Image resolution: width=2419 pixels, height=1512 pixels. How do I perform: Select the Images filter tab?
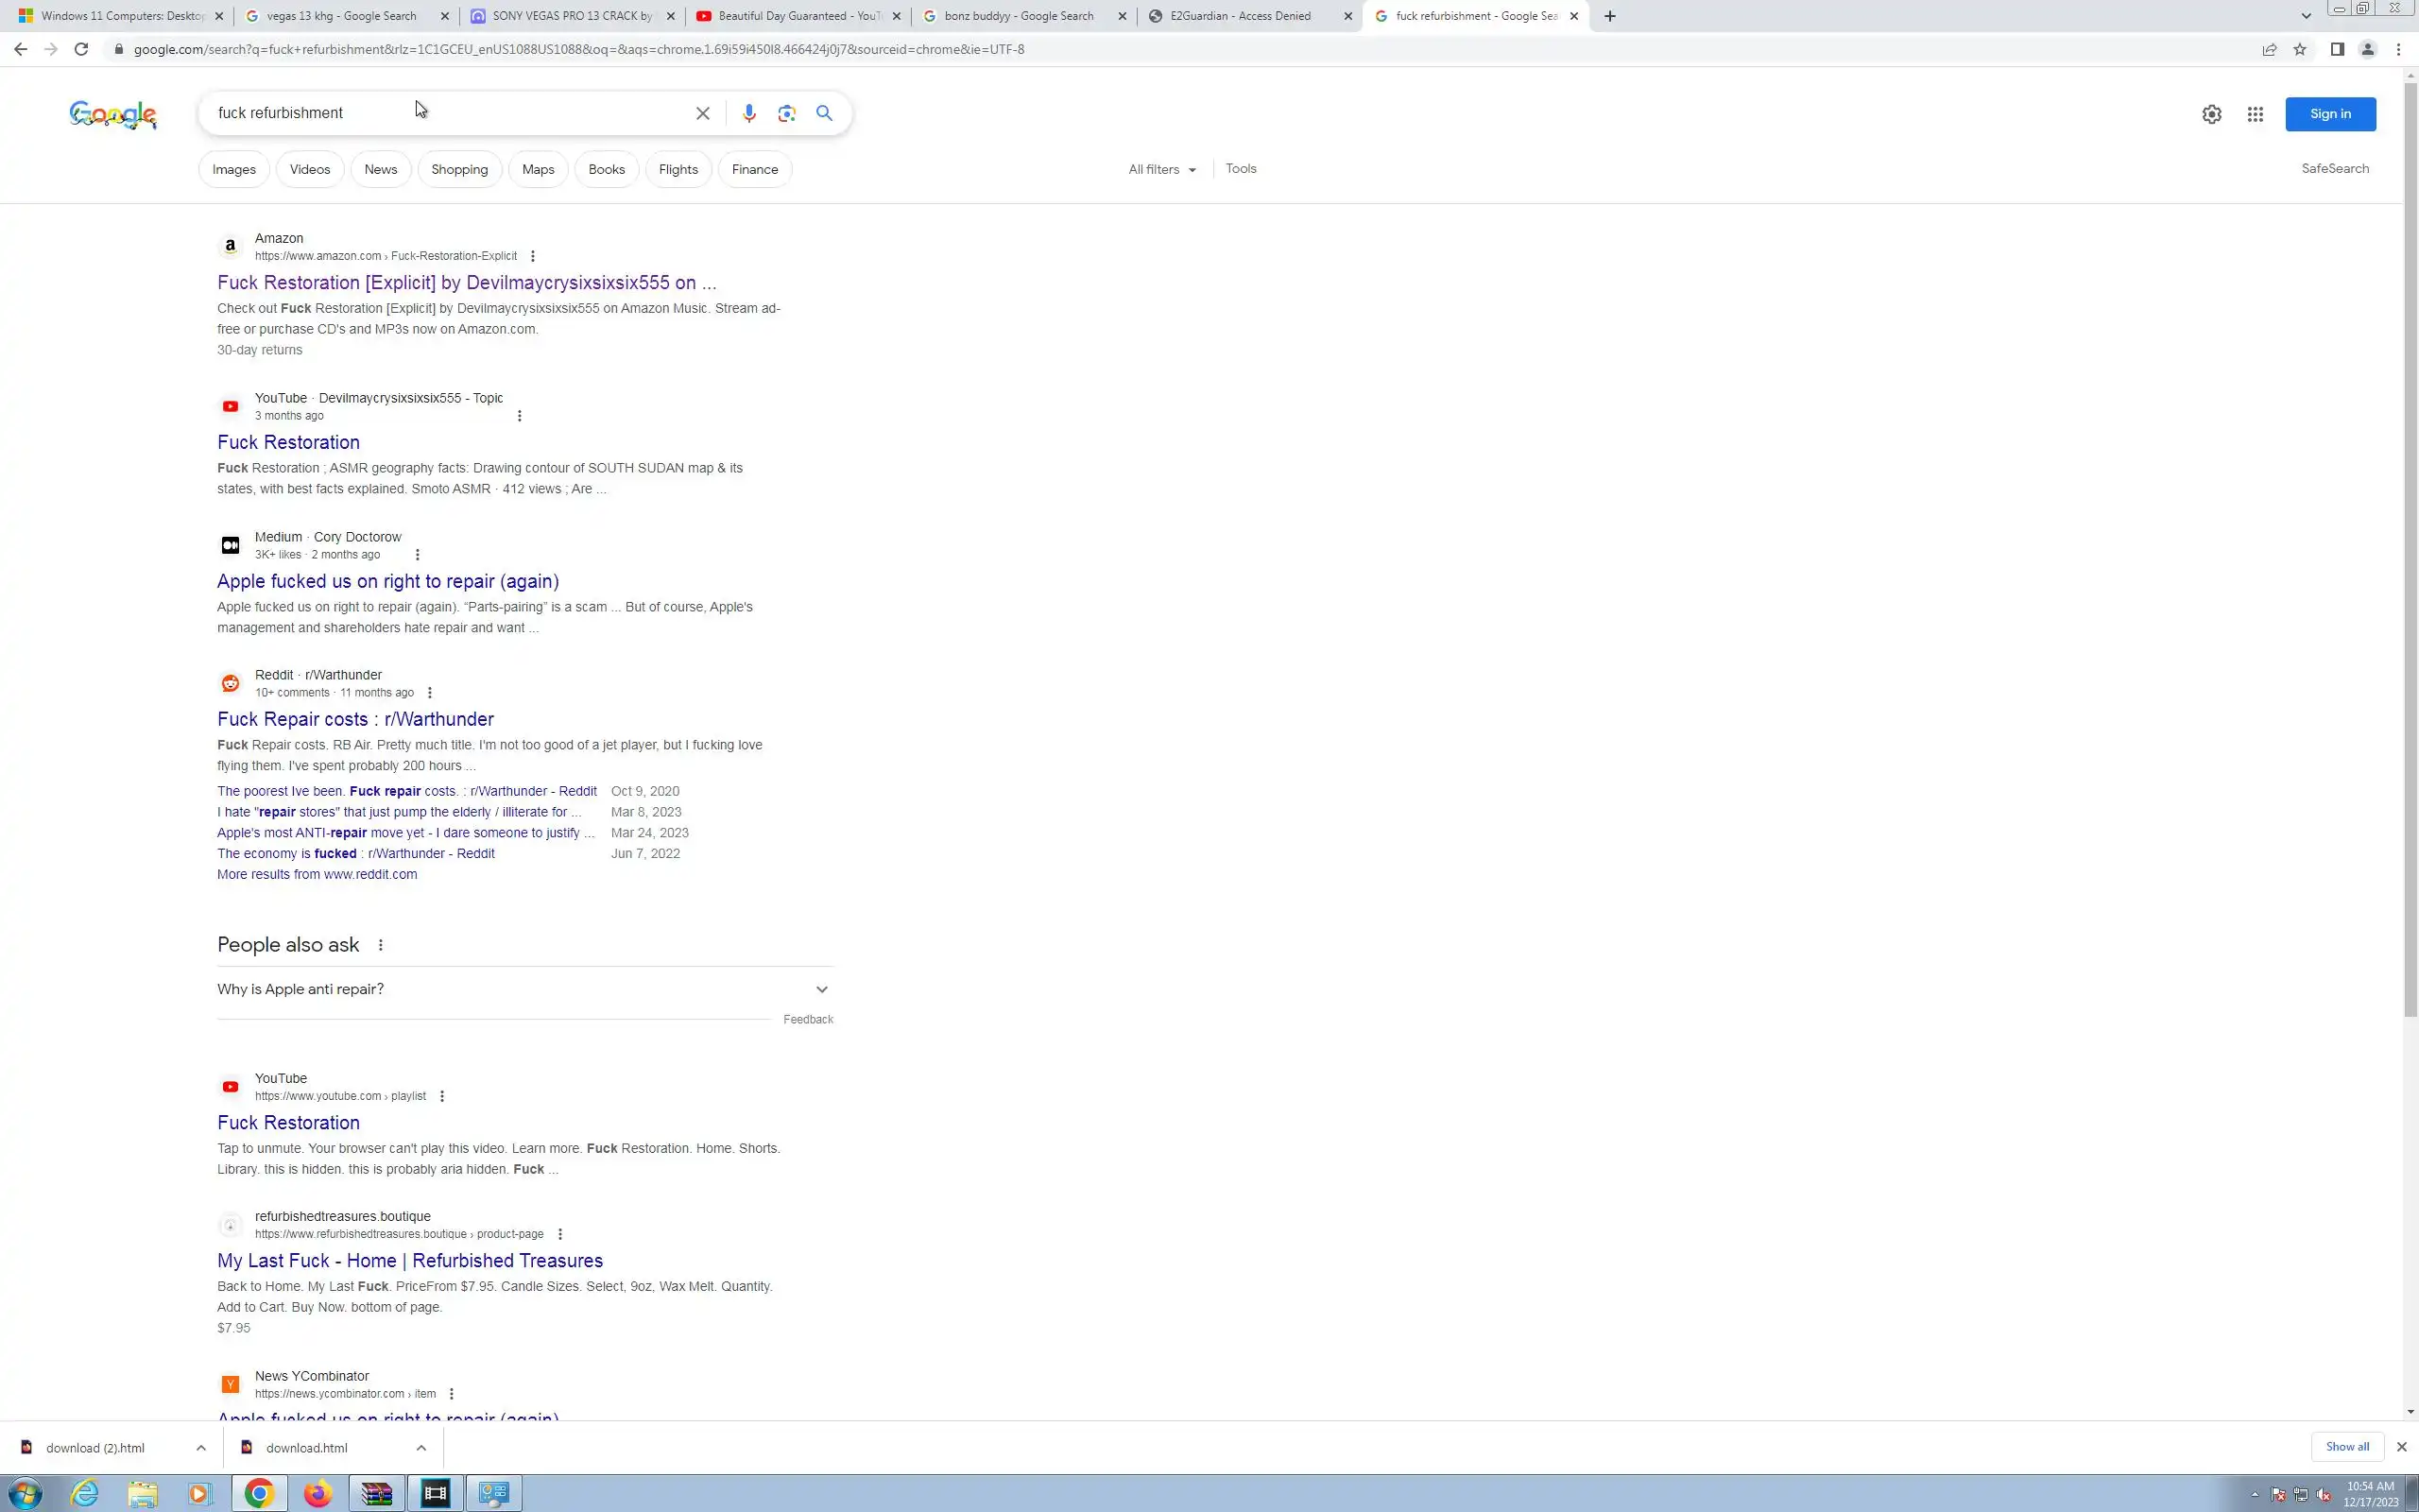[234, 169]
